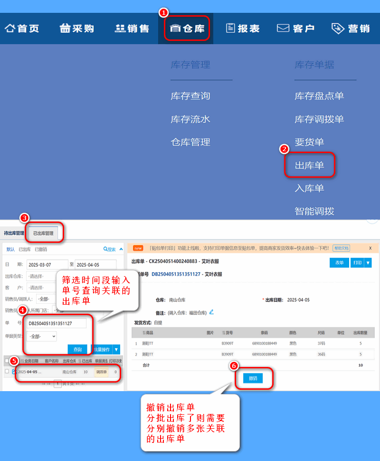380x461 pixels.
Task: Click the 单号 input with DB2504051351351127
Action: tap(57, 323)
